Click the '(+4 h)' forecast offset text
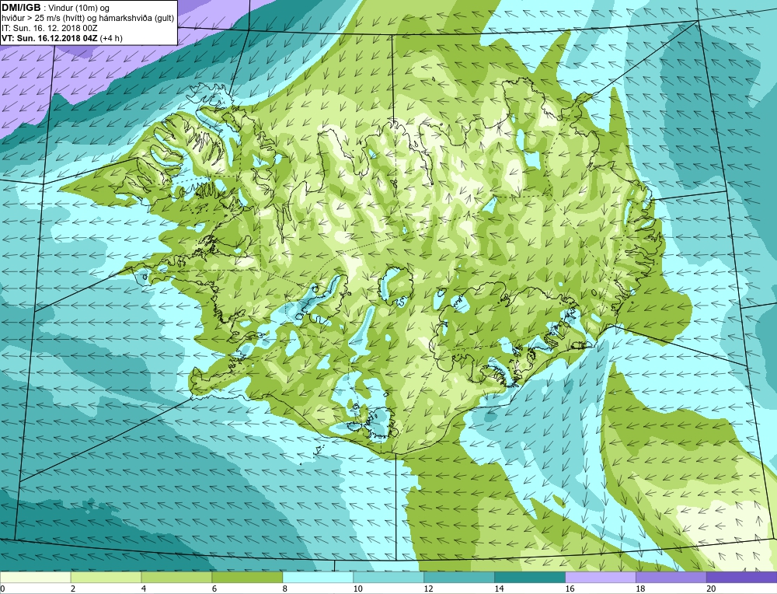The image size is (777, 594). [111, 37]
